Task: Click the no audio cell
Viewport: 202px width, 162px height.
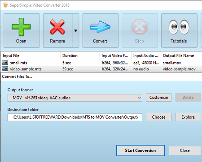Action: point(141,69)
